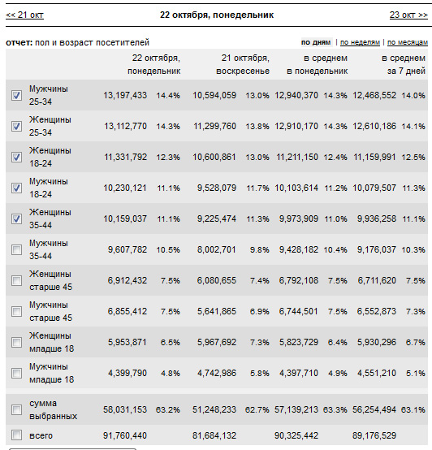Uncheck the Мужчины 18-24 checkbox
Image resolution: width=432 pixels, height=450 pixels.
point(16,188)
